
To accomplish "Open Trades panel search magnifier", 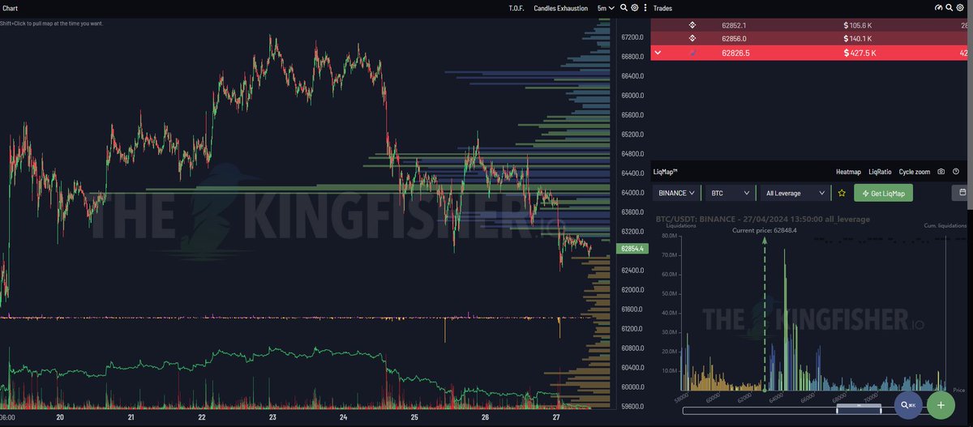I will point(949,7).
